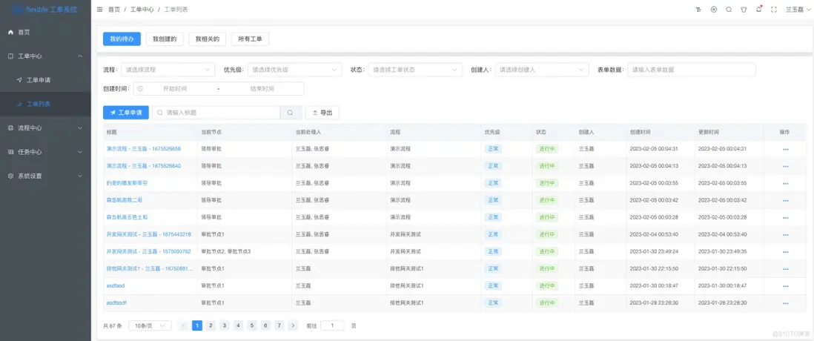814x341 pixels.
Task: Toggle fullscreen mode icon
Action: [x=774, y=10]
